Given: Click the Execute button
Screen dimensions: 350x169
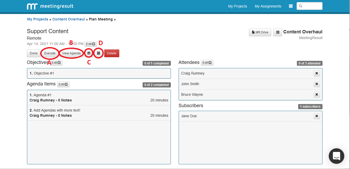Looking at the screenshot, I should pos(50,53).
